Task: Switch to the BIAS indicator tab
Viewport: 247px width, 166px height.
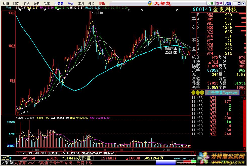Action: pyautogui.click(x=23, y=153)
